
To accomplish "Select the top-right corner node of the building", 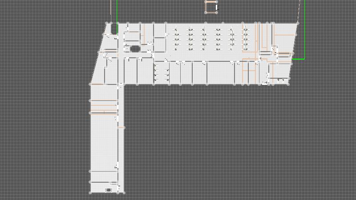I will tap(298, 23).
